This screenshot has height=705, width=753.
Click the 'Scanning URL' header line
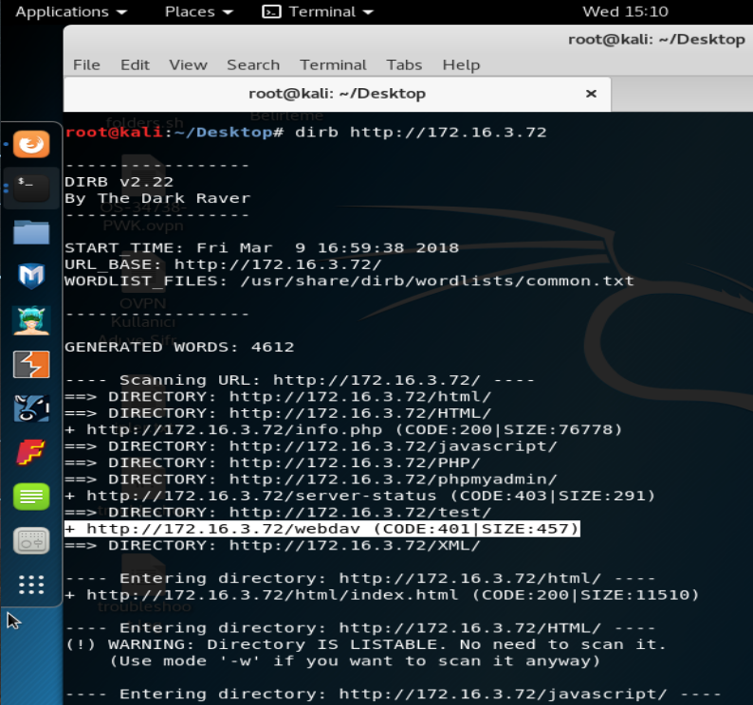(300, 380)
